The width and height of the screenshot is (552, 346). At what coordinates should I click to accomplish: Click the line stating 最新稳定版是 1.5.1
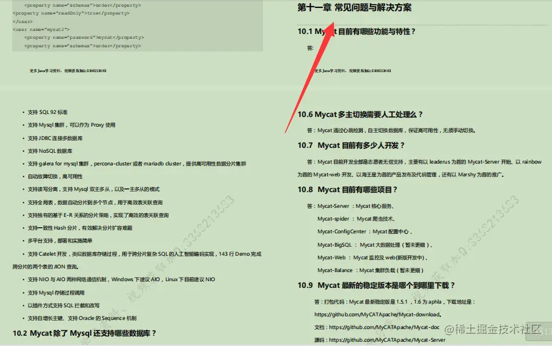coord(395,302)
